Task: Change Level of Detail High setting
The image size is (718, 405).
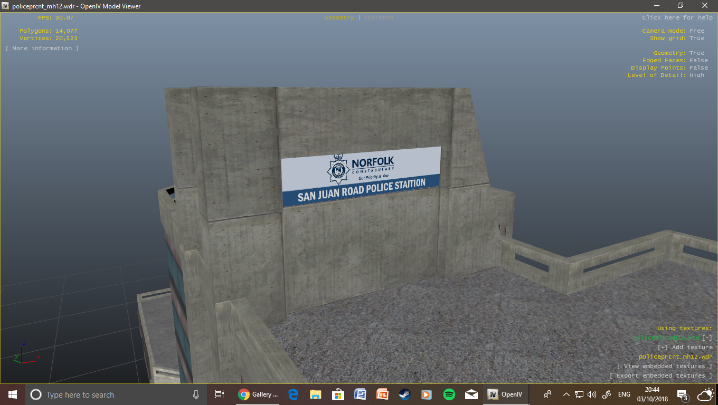Action: pos(697,75)
